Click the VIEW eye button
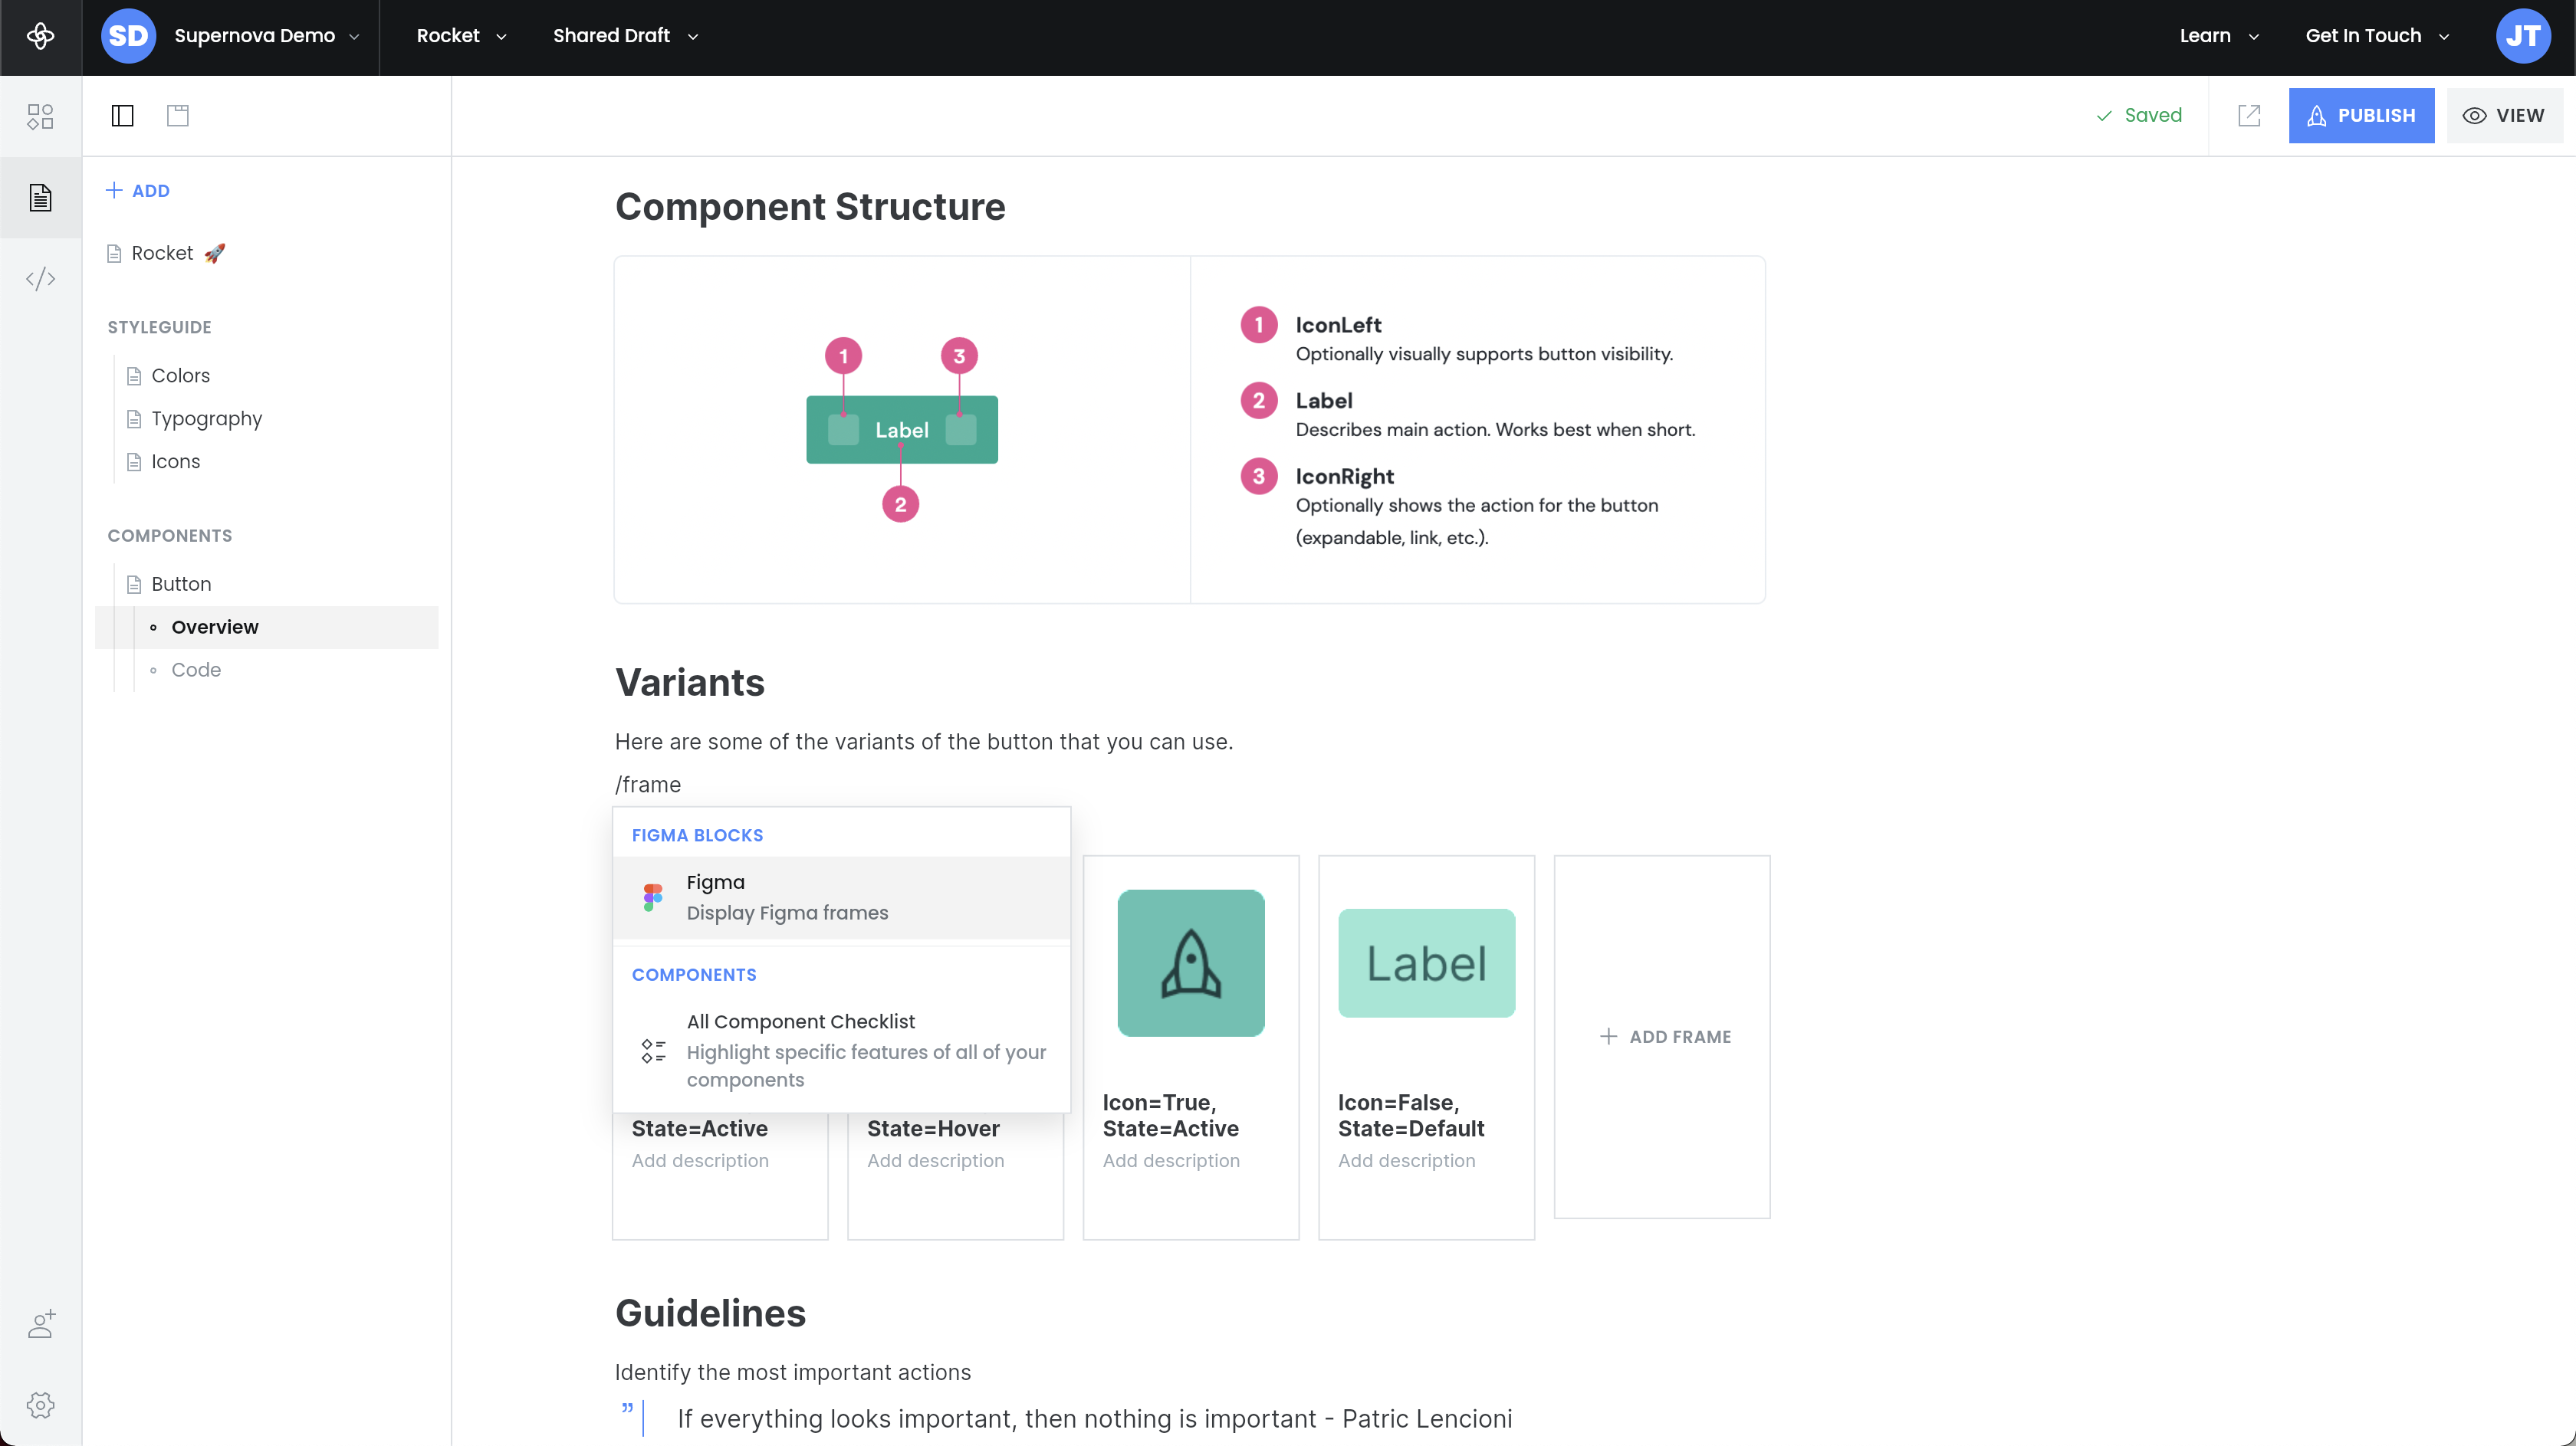This screenshot has height=1446, width=2576. tap(2503, 116)
